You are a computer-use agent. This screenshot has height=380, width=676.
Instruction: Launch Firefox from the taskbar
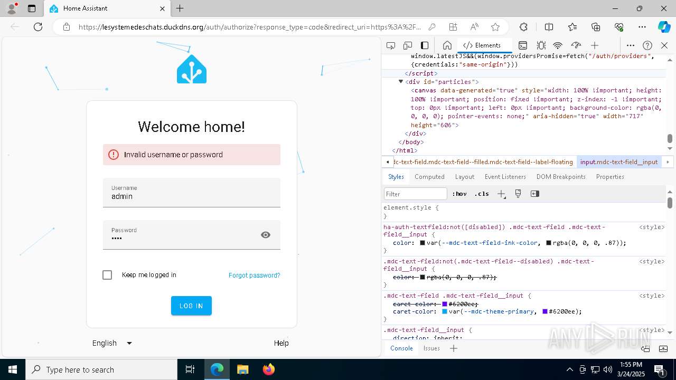tap(269, 369)
